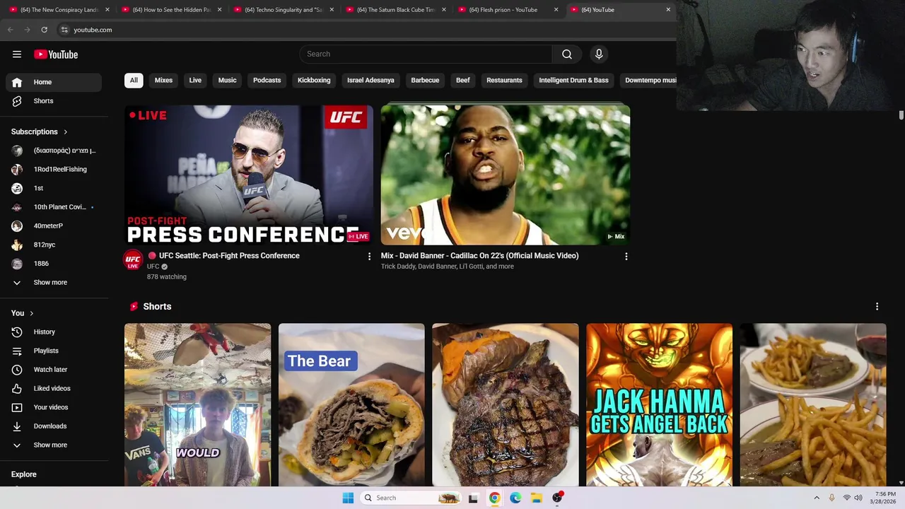The height and width of the screenshot is (509, 905).
Task: Open Playlists in the sidebar
Action: coord(54,351)
